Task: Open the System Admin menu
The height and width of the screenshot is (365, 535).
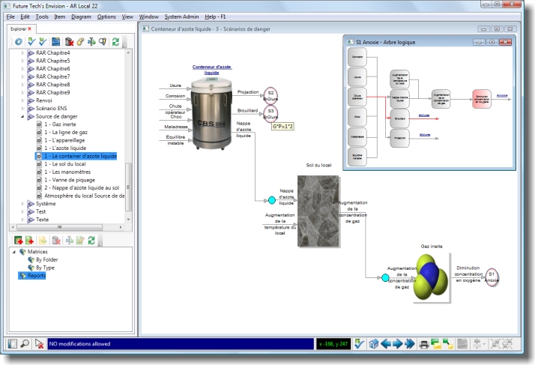Action: pyautogui.click(x=181, y=16)
